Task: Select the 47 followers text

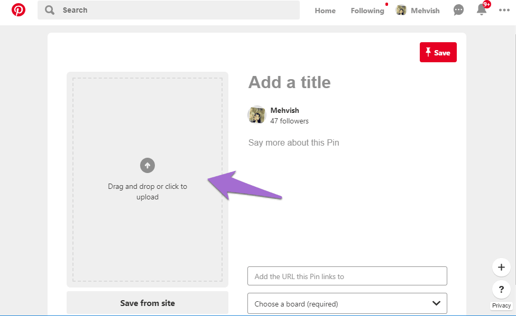Action: click(x=289, y=121)
